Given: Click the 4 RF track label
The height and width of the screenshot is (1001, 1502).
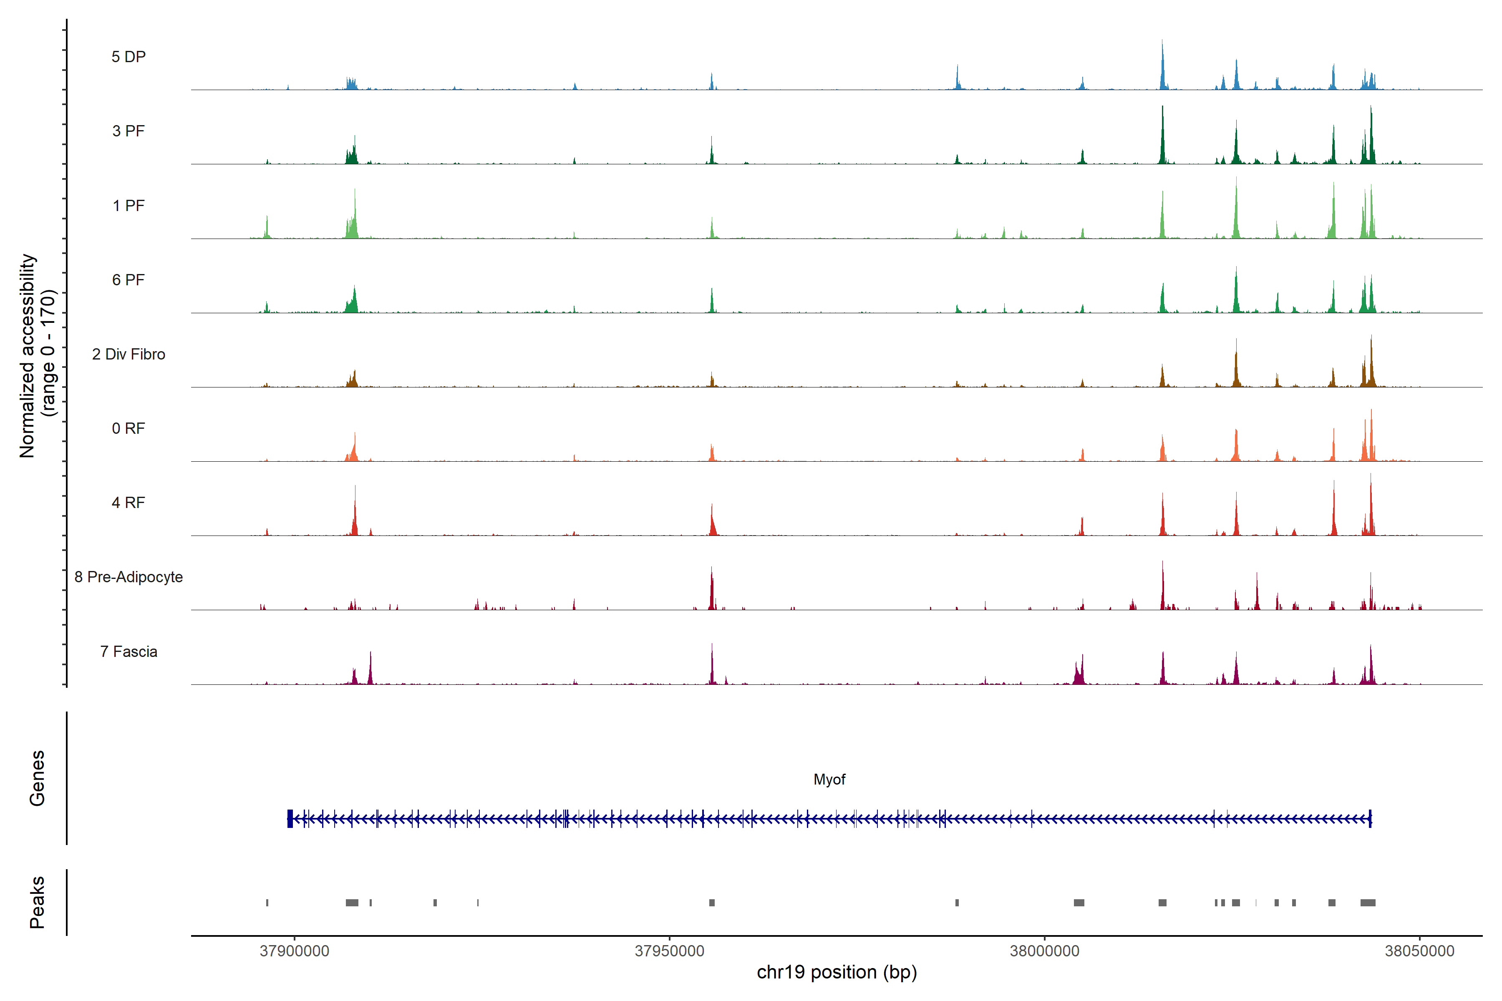Looking at the screenshot, I should (x=129, y=503).
